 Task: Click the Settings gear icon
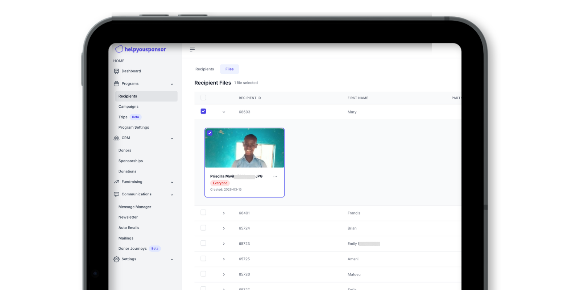point(116,259)
